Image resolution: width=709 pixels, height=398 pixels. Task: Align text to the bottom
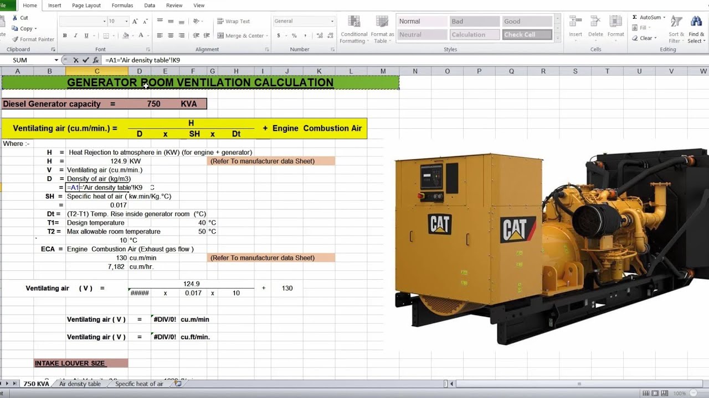pos(181,21)
